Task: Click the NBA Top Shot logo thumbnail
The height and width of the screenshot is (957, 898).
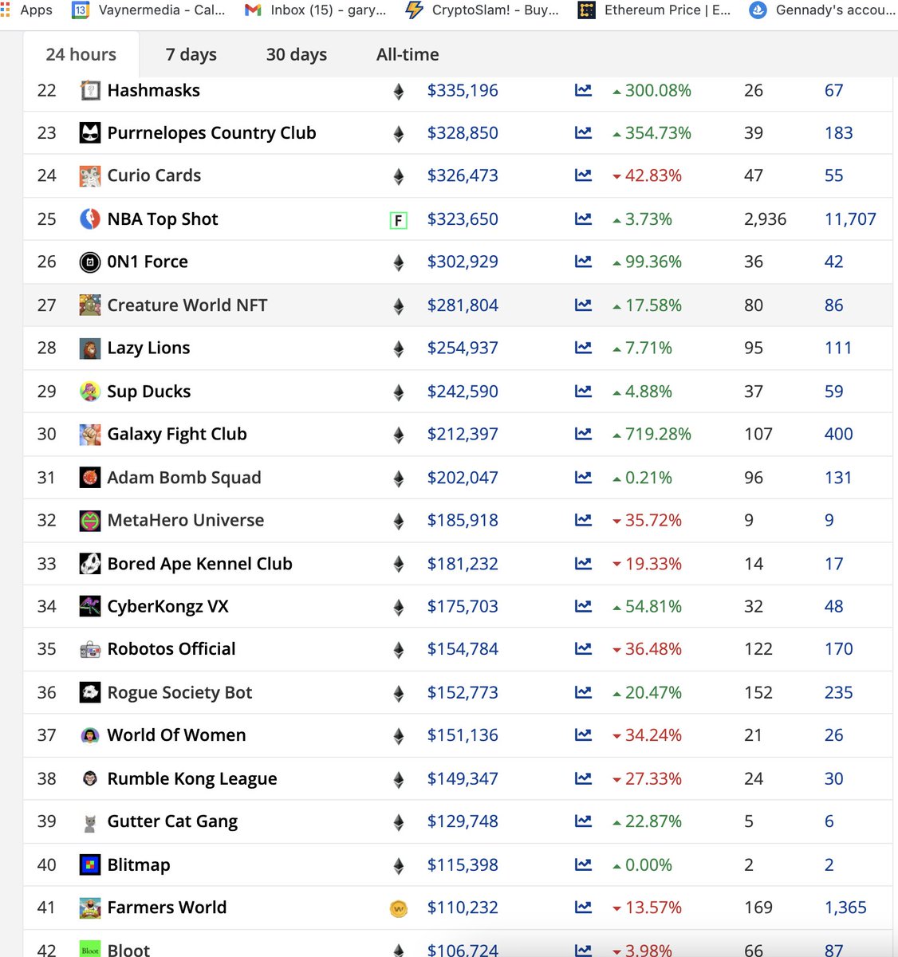Action: [90, 219]
